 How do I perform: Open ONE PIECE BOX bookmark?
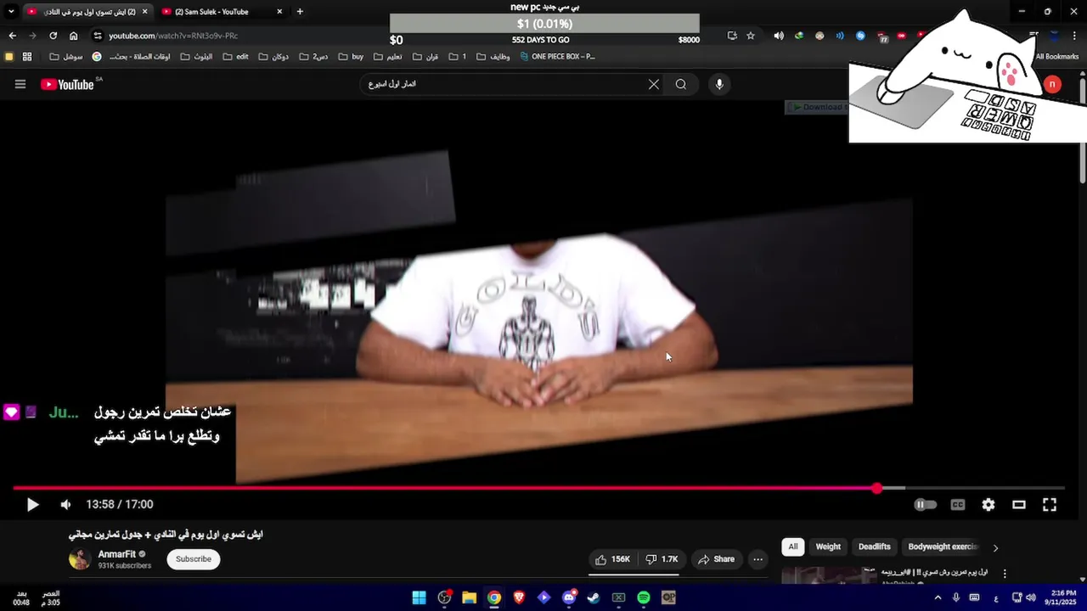coord(556,57)
